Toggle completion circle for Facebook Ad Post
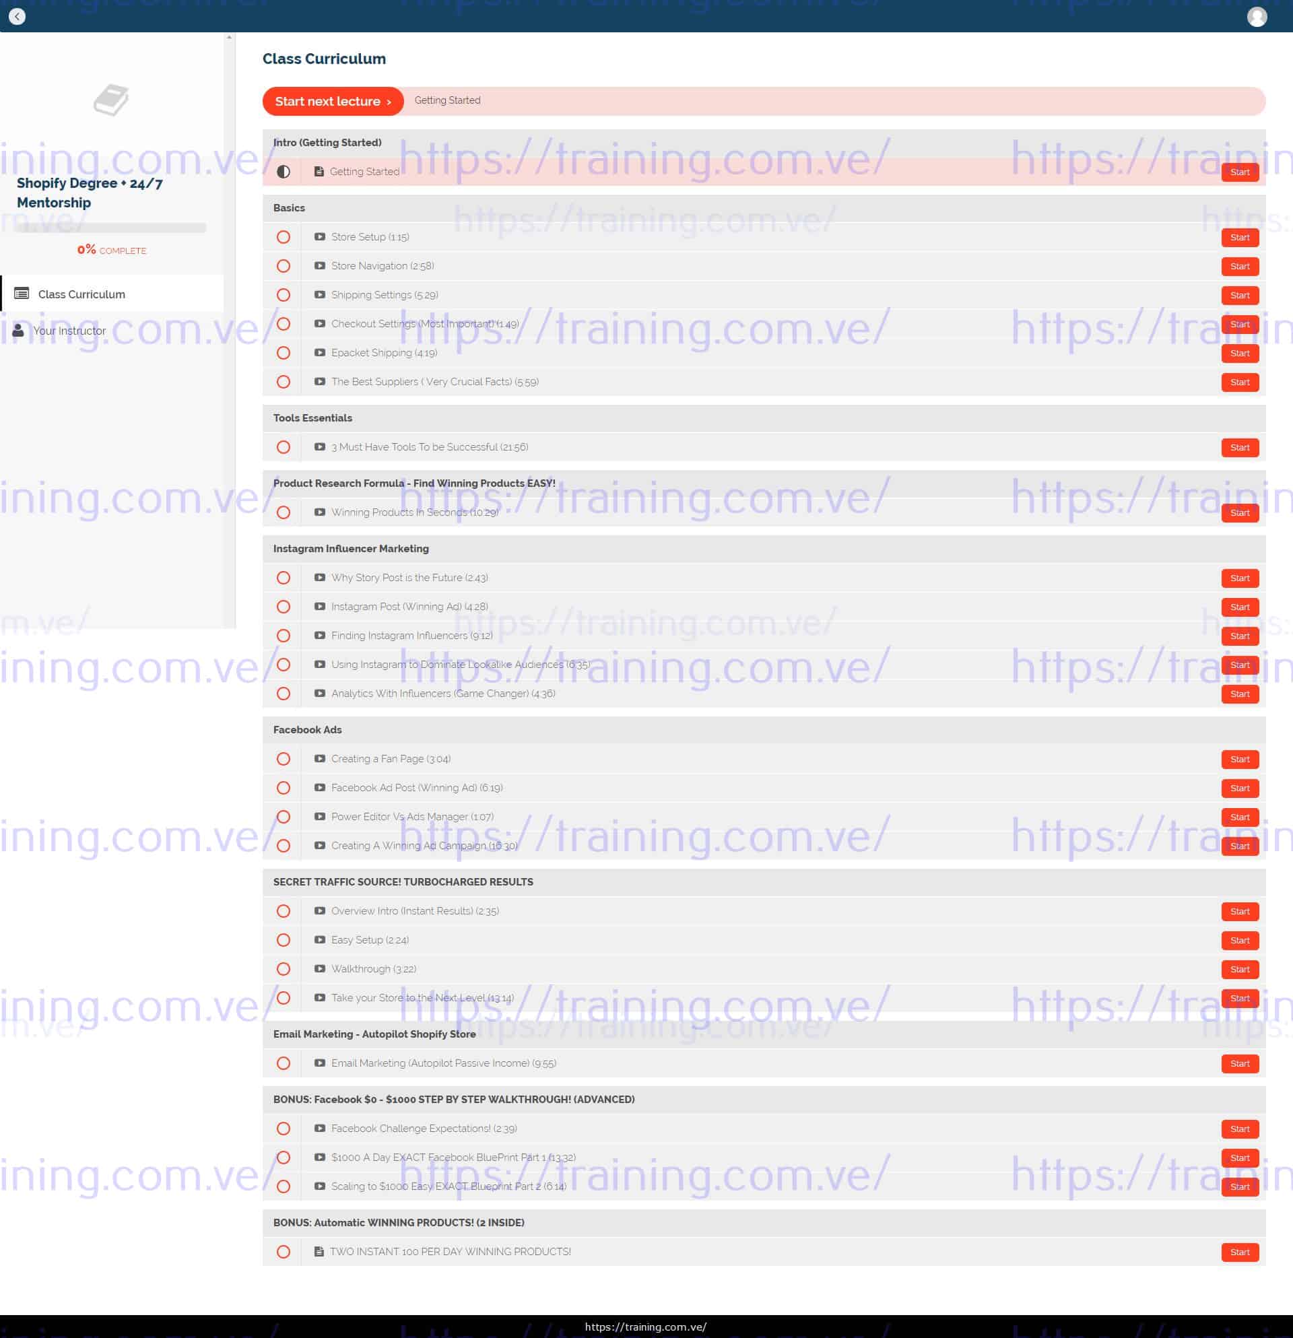This screenshot has width=1293, height=1338. [x=284, y=788]
